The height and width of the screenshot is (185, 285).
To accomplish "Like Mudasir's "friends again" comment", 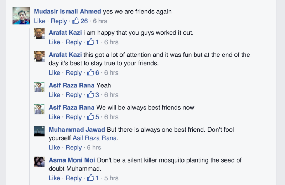I will (40, 21).
